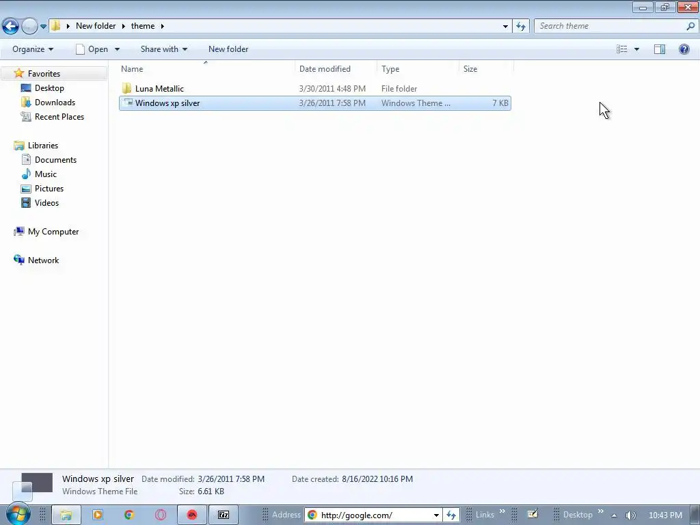
Task: Click the 10:43 PM taskbar clock
Action: (665, 515)
